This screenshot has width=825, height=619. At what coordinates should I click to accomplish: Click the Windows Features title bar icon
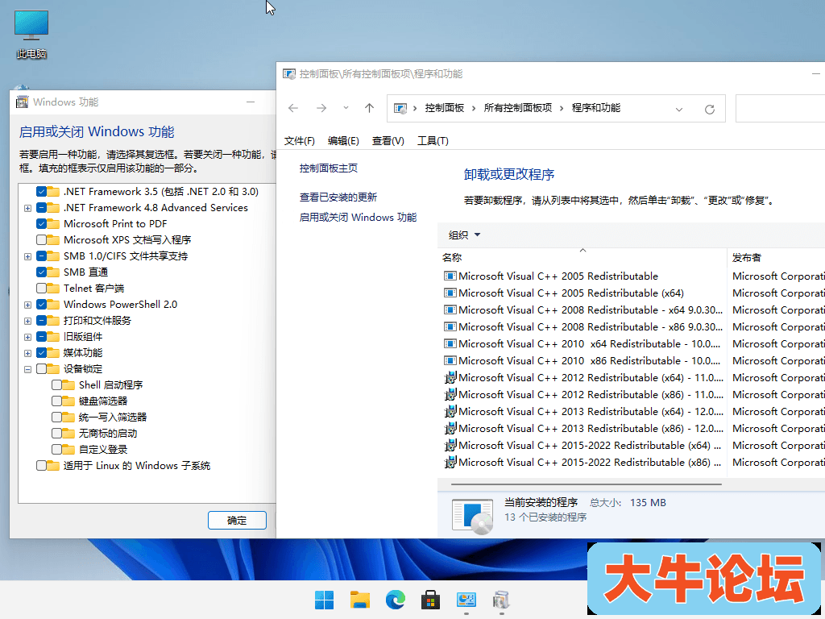(22, 102)
